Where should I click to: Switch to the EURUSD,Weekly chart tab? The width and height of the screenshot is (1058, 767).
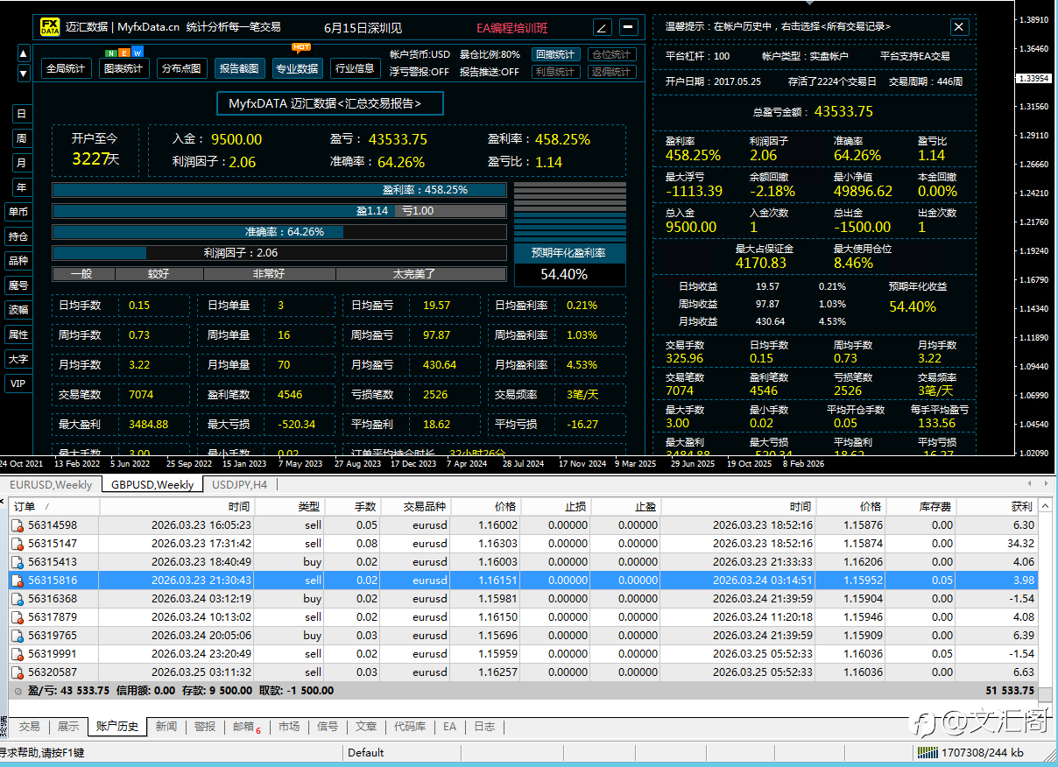(x=51, y=484)
